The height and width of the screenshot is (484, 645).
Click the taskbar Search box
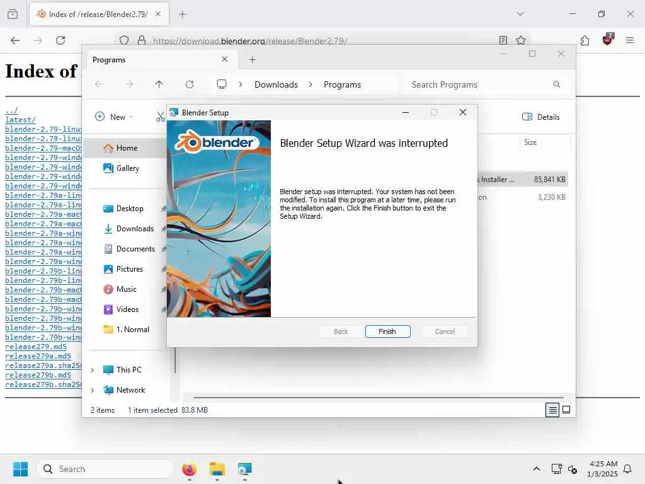[x=105, y=469]
